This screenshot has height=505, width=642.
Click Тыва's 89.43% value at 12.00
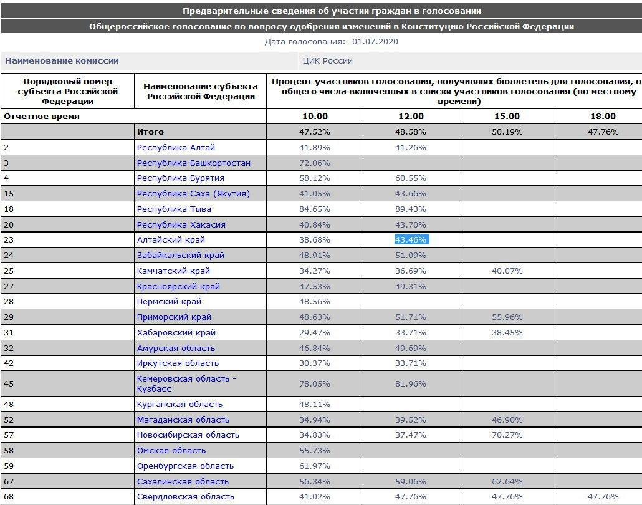[411, 209]
